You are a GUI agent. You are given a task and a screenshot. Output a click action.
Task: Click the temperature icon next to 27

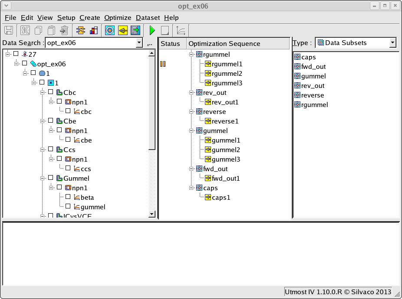pos(25,54)
